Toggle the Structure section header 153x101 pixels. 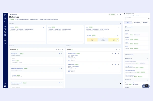[129, 27]
